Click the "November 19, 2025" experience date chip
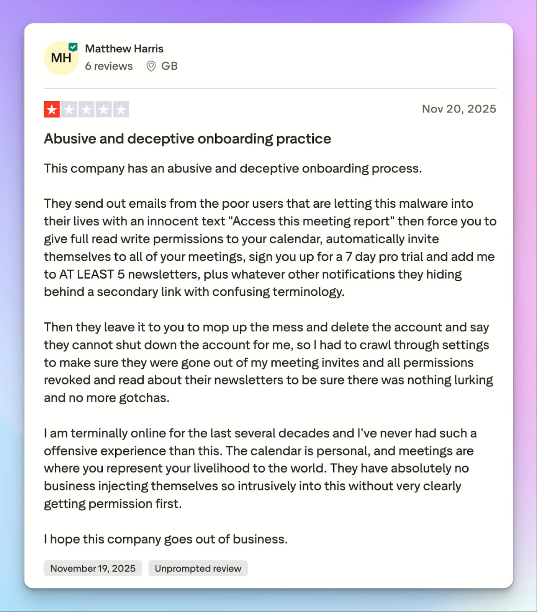This screenshot has height=612, width=537. [93, 568]
